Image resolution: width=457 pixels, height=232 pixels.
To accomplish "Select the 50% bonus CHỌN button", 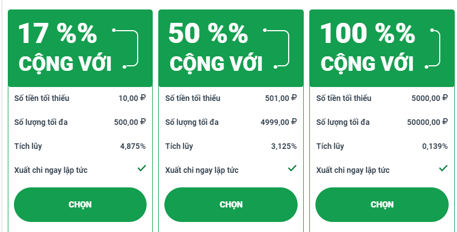I will coord(231,204).
